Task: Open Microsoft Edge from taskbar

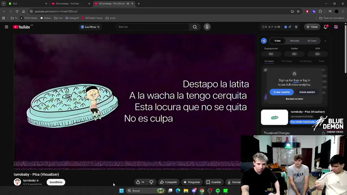Action: click(178, 191)
